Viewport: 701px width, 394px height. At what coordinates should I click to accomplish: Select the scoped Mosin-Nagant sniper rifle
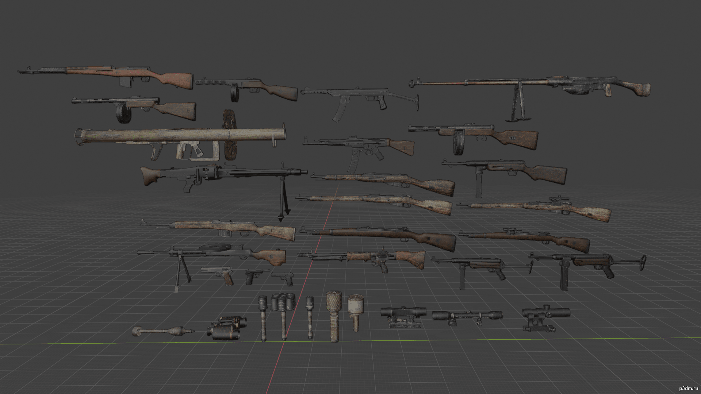coord(534,208)
